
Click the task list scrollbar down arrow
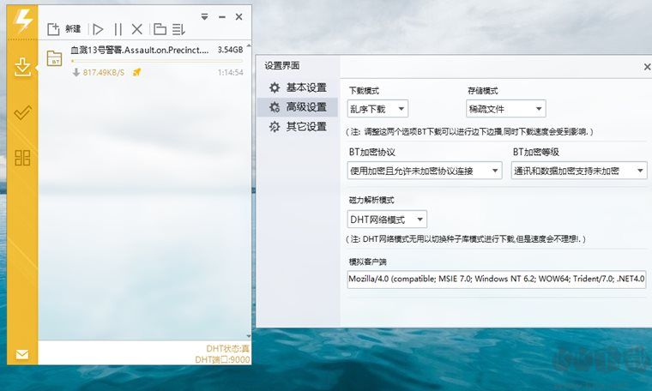pyautogui.click(x=249, y=336)
